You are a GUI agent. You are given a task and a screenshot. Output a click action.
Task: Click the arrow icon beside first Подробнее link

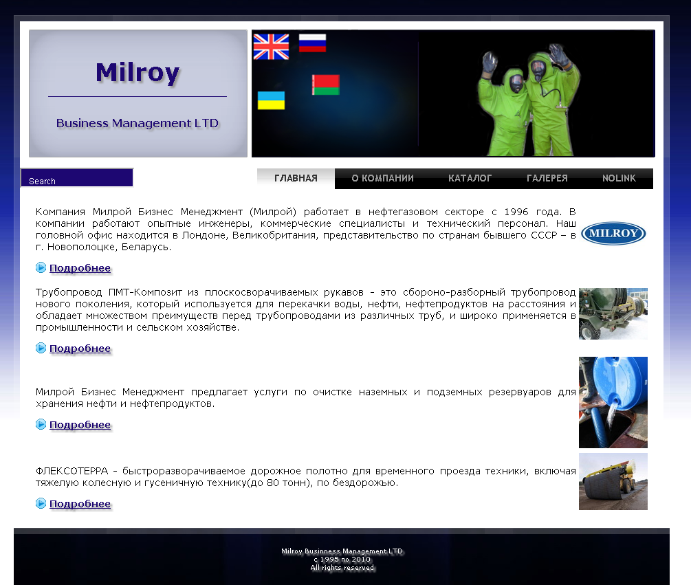pyautogui.click(x=41, y=267)
